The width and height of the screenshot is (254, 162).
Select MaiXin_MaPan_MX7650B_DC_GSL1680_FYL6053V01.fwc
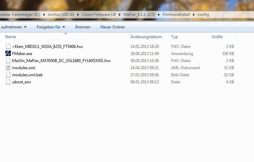62,61
